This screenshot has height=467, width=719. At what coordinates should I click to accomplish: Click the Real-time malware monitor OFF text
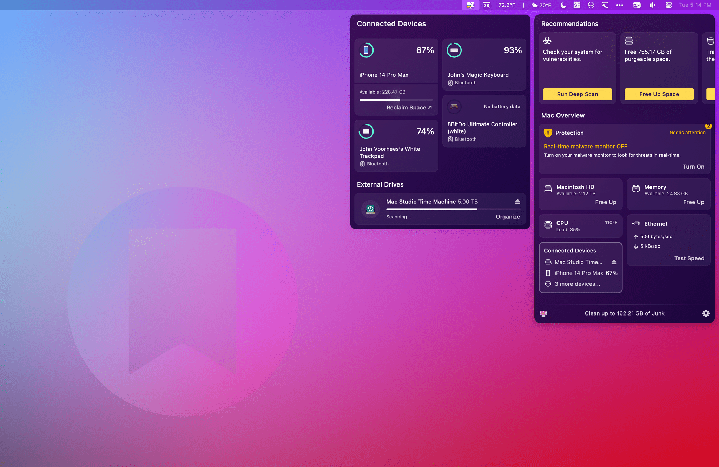point(585,147)
